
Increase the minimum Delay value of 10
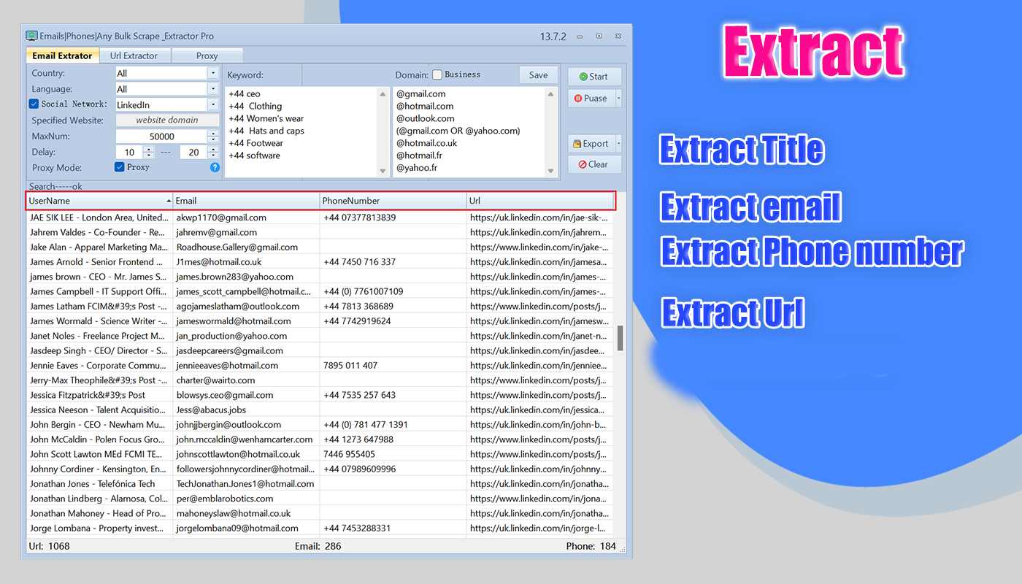point(149,150)
